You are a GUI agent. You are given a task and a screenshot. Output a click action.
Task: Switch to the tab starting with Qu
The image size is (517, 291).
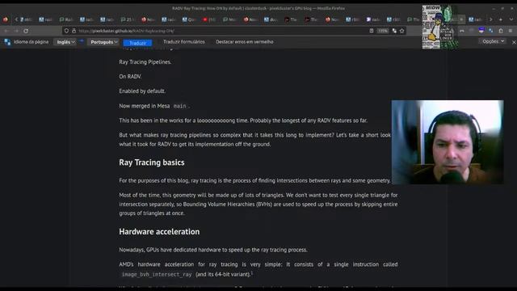point(189,19)
